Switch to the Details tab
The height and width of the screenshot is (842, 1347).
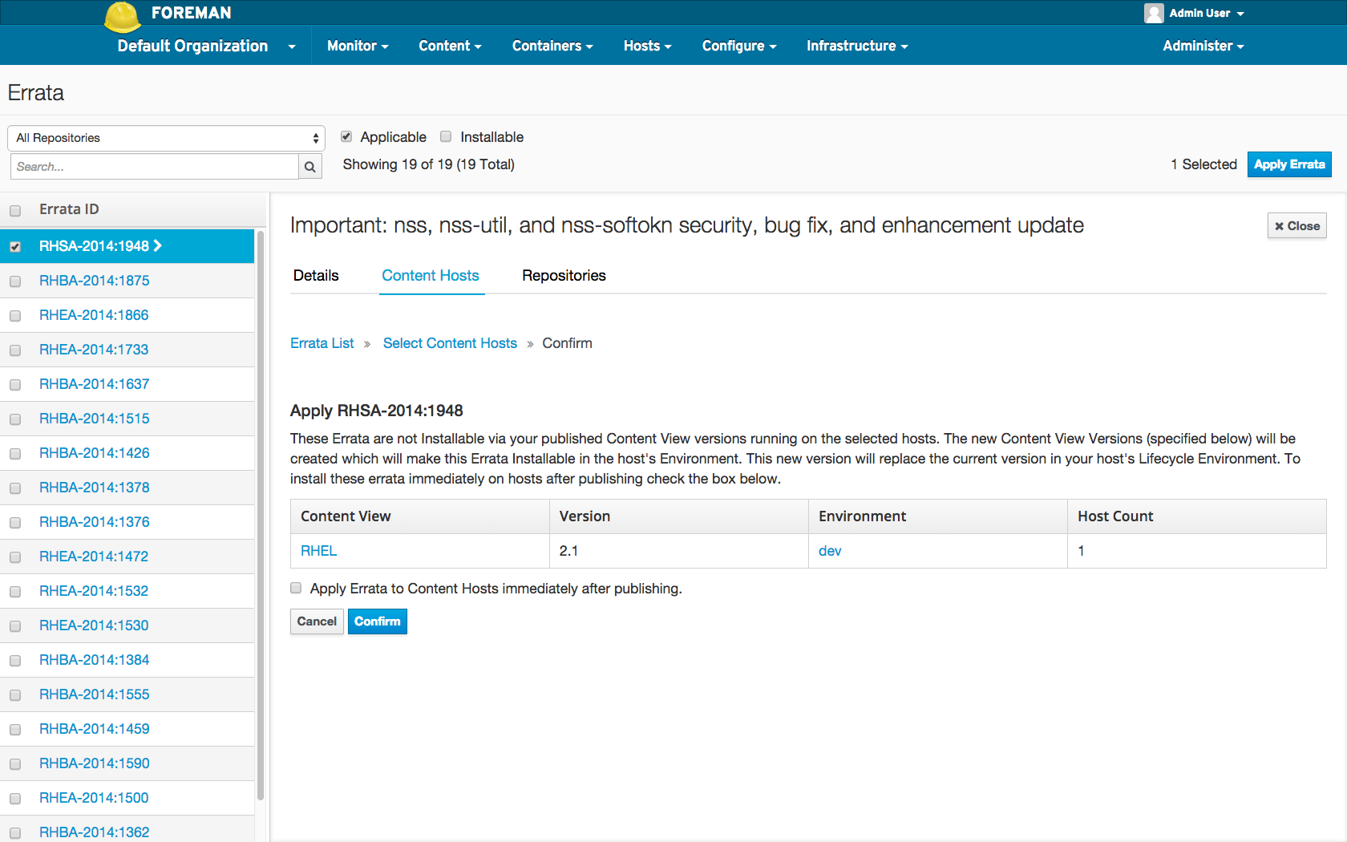tap(316, 275)
